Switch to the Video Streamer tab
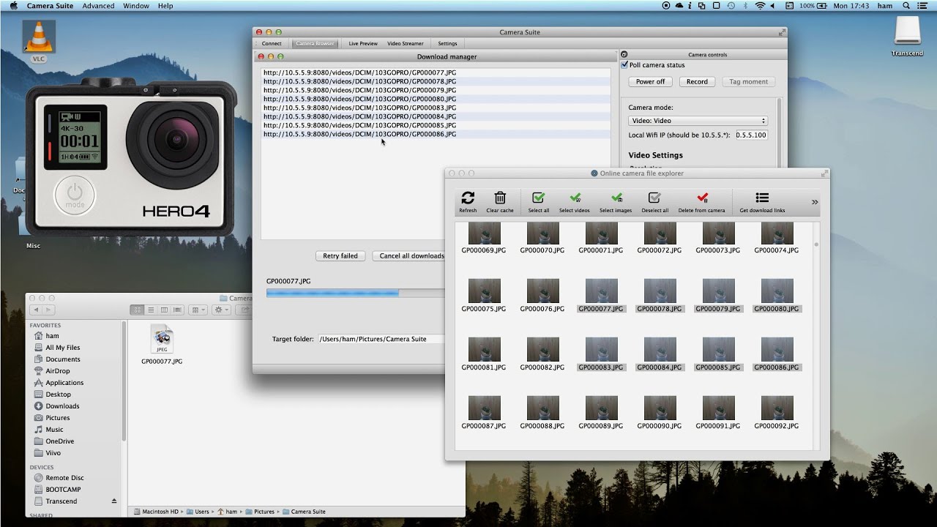Image resolution: width=937 pixels, height=527 pixels. tap(406, 43)
